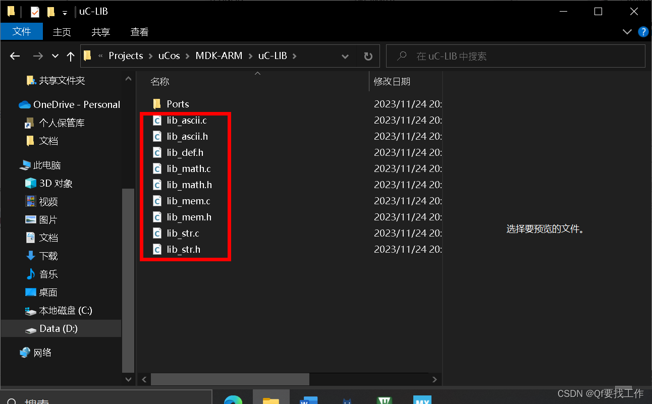The image size is (652, 404).
Task: Select file lib_mem.c
Action: tap(188, 201)
